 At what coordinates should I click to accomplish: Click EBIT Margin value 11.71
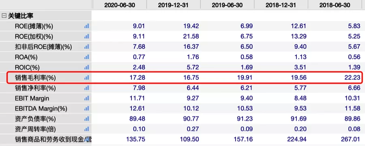pos(137,98)
